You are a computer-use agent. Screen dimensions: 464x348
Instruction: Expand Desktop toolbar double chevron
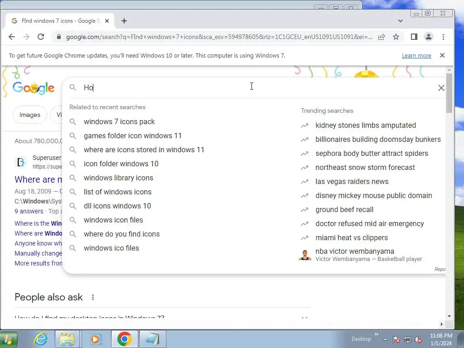pos(377,334)
